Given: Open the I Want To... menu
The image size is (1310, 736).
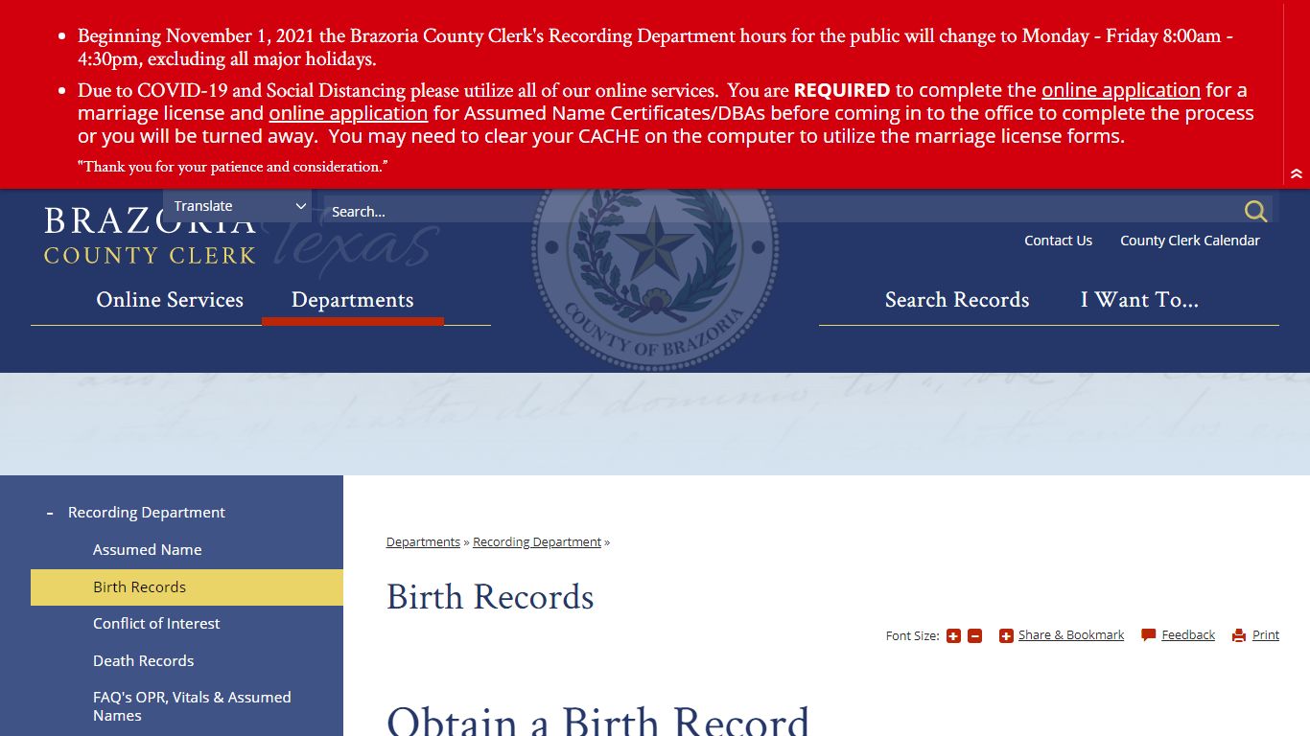Looking at the screenshot, I should pos(1139,300).
